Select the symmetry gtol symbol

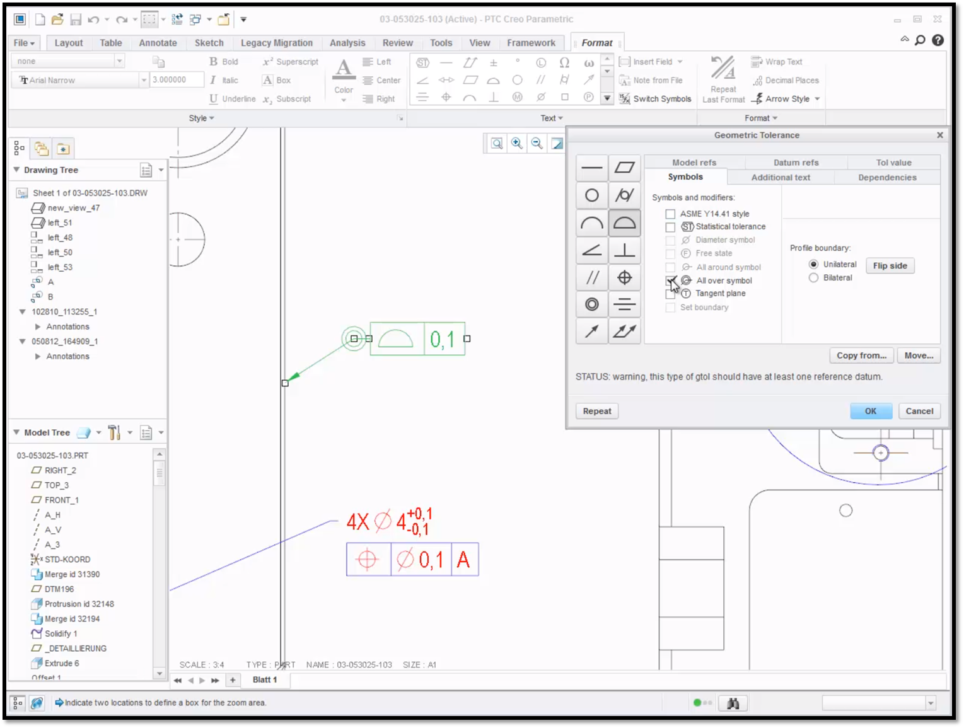[625, 304]
